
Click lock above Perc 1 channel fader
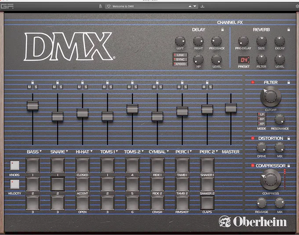(182, 82)
